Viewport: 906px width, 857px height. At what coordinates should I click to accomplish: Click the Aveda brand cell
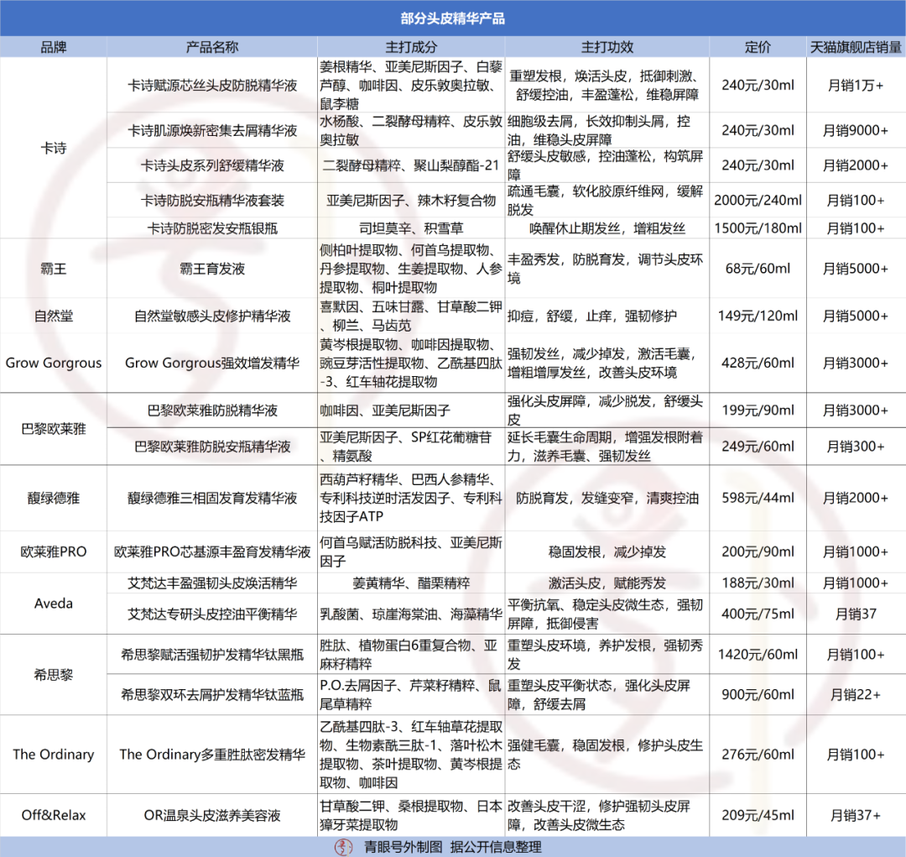pos(54,603)
